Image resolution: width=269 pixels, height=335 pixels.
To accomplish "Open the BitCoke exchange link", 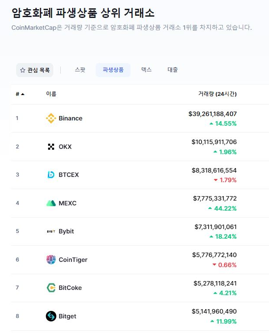I will click(x=70, y=288).
